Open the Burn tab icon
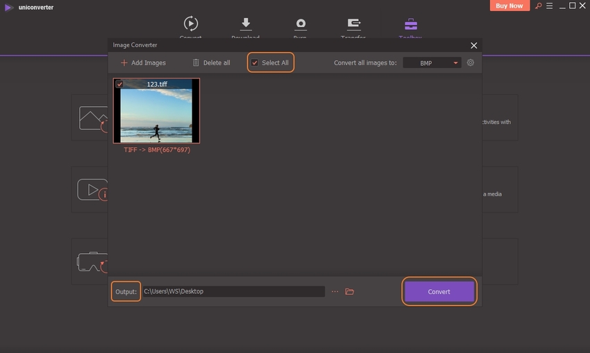The width and height of the screenshot is (590, 353). tap(301, 24)
